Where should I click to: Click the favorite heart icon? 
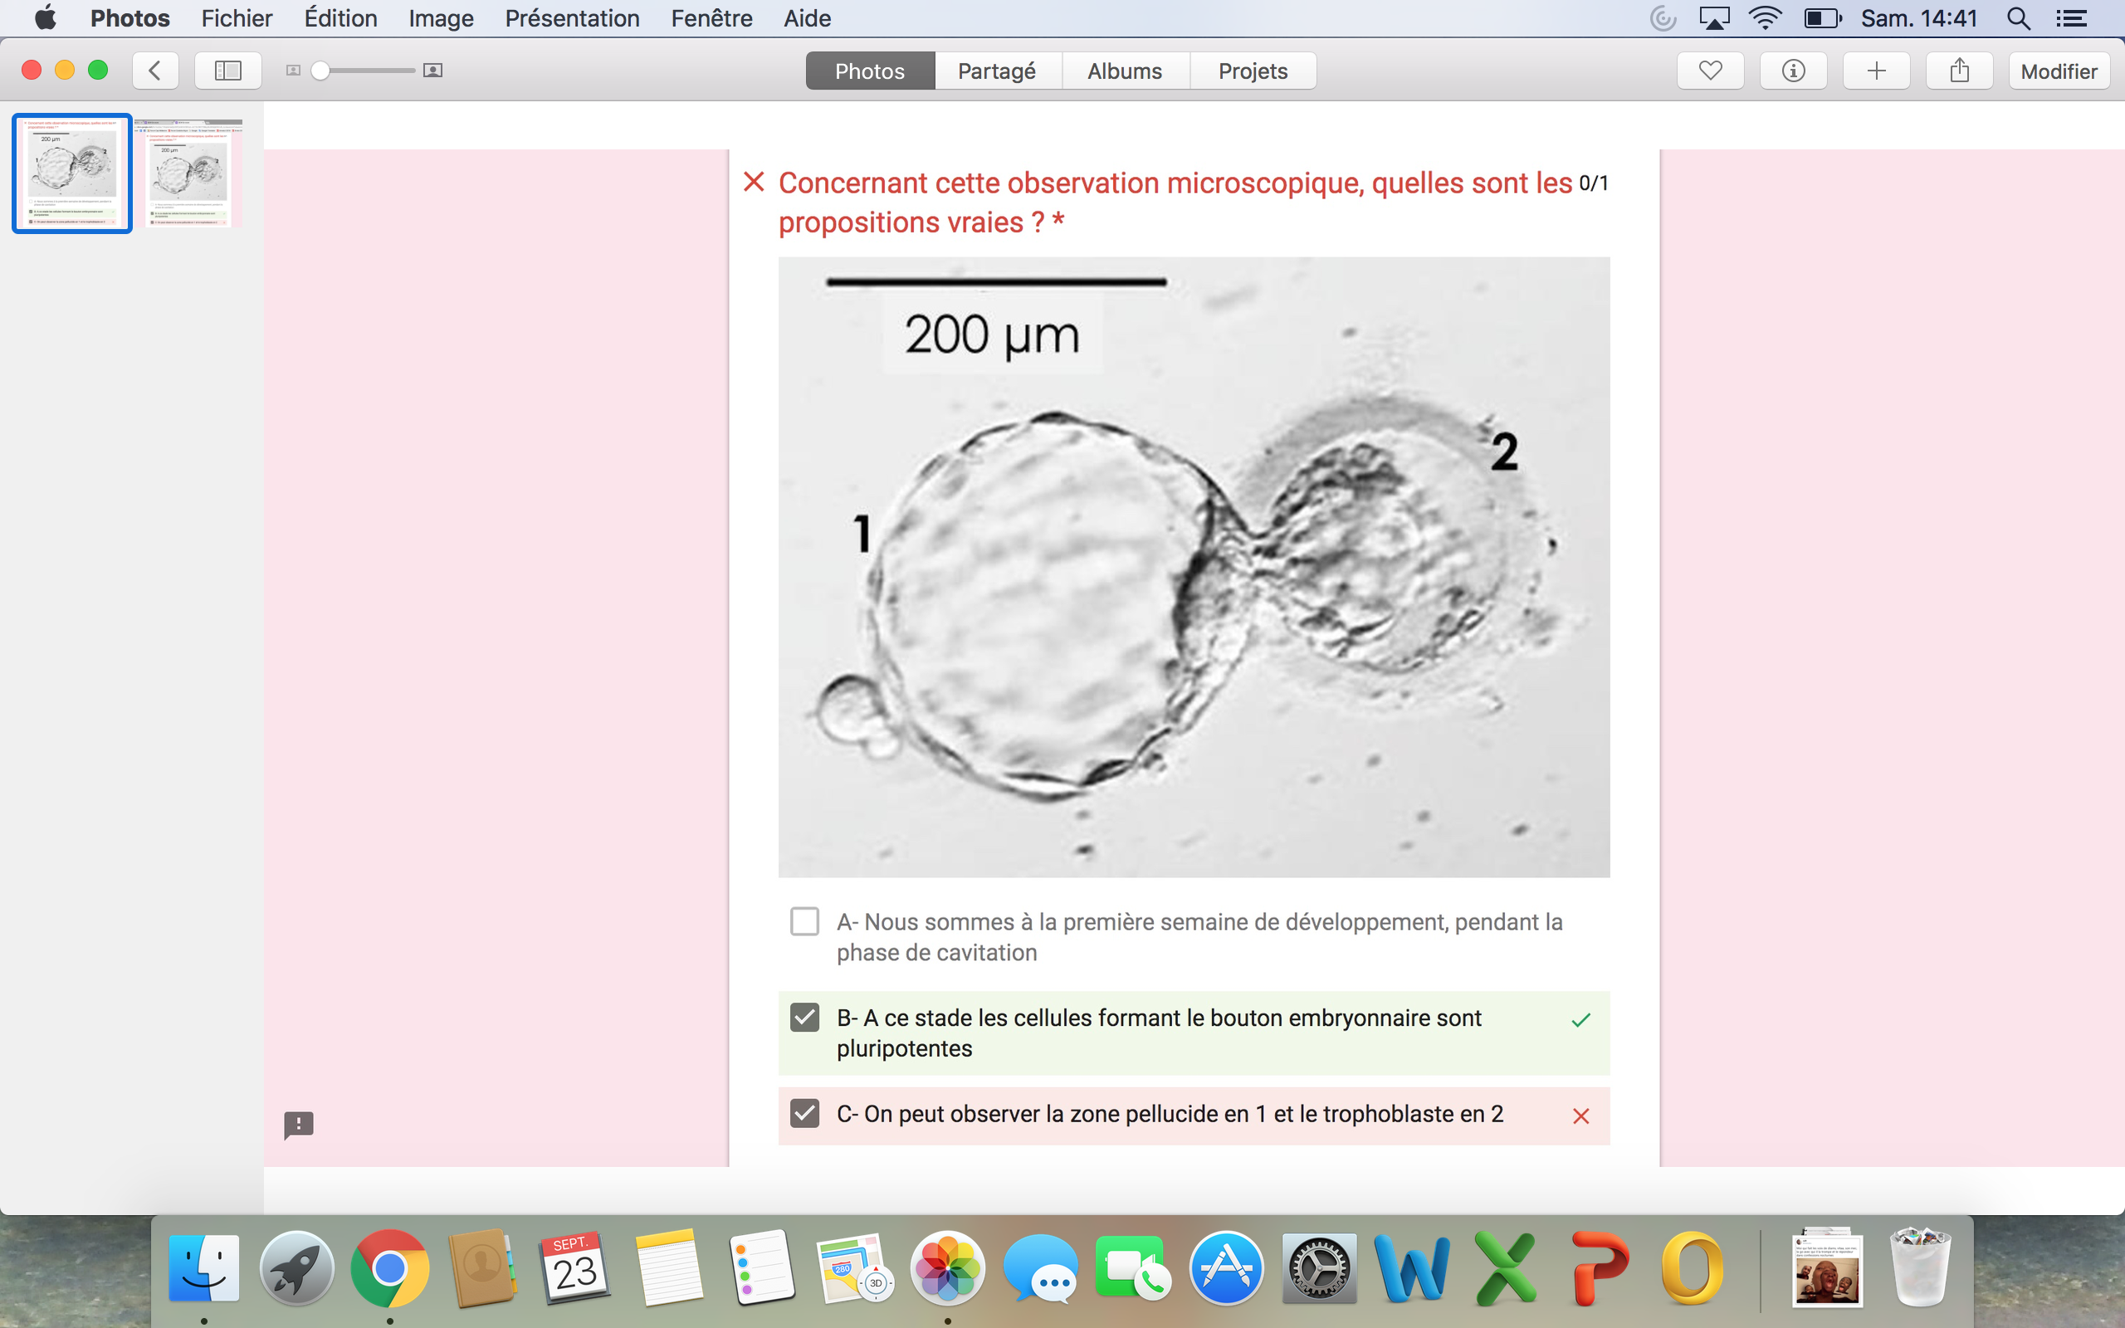1710,71
